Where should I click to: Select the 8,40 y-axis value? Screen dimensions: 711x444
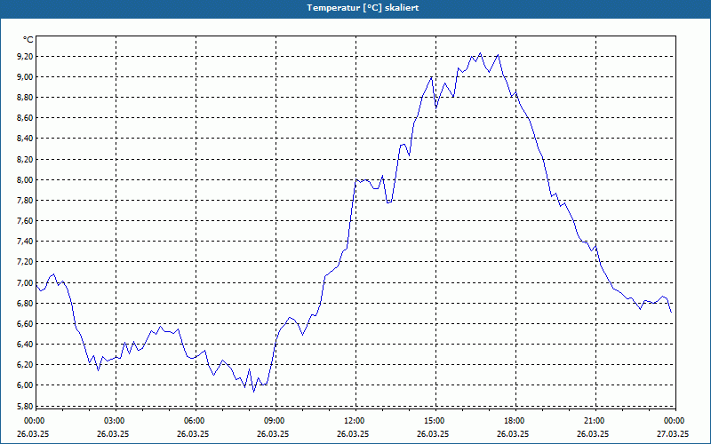coord(25,139)
